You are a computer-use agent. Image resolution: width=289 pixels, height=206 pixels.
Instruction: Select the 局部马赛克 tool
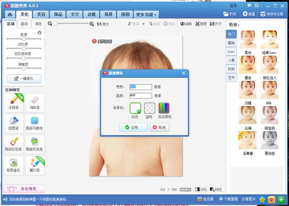coord(35,123)
